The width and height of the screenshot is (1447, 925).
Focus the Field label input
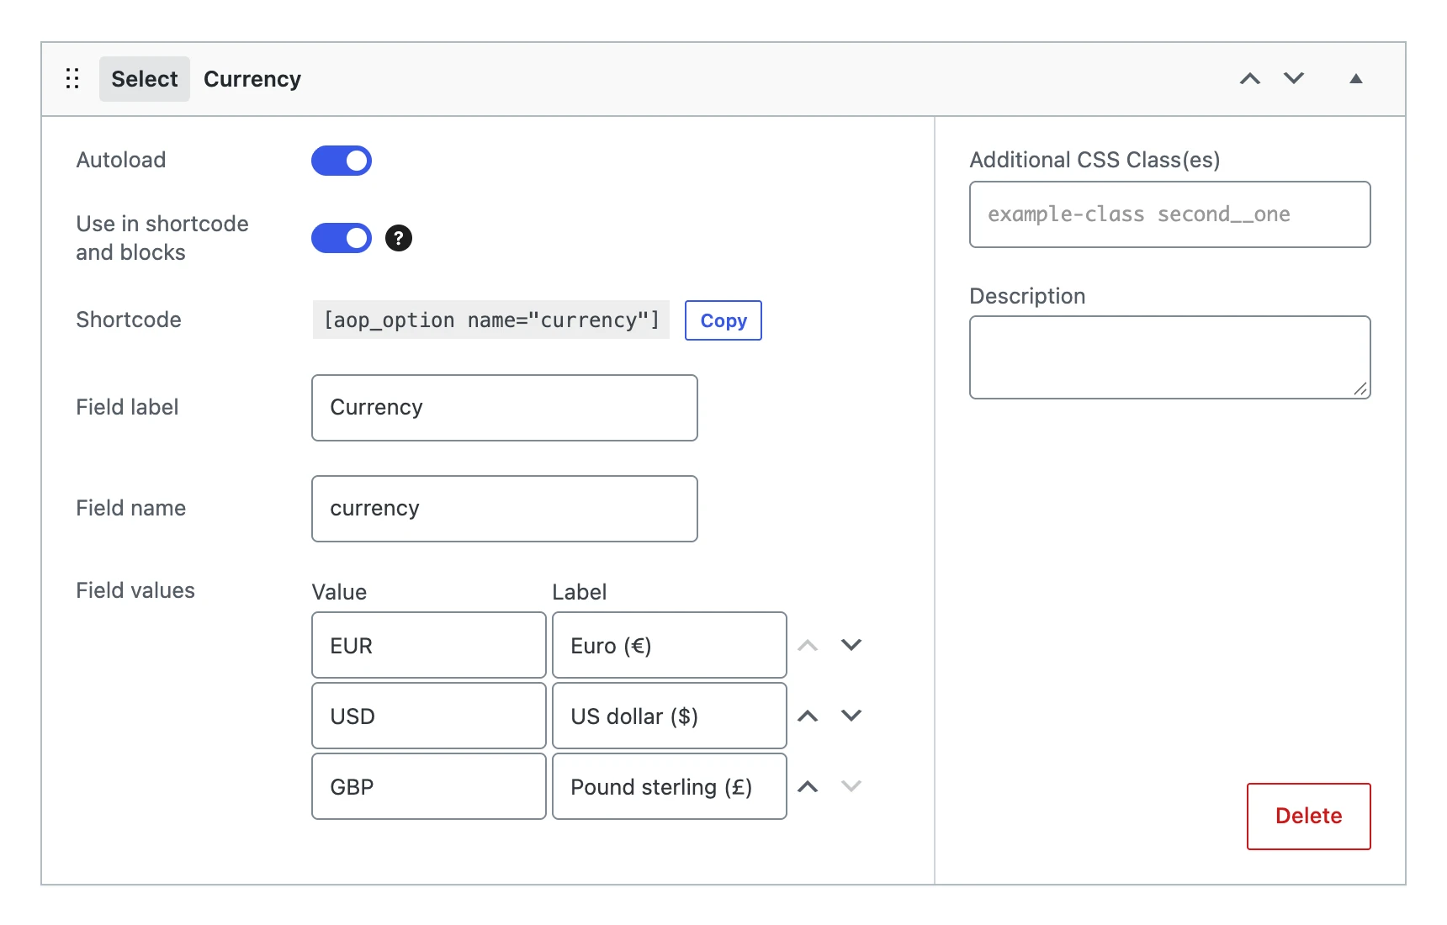point(505,408)
